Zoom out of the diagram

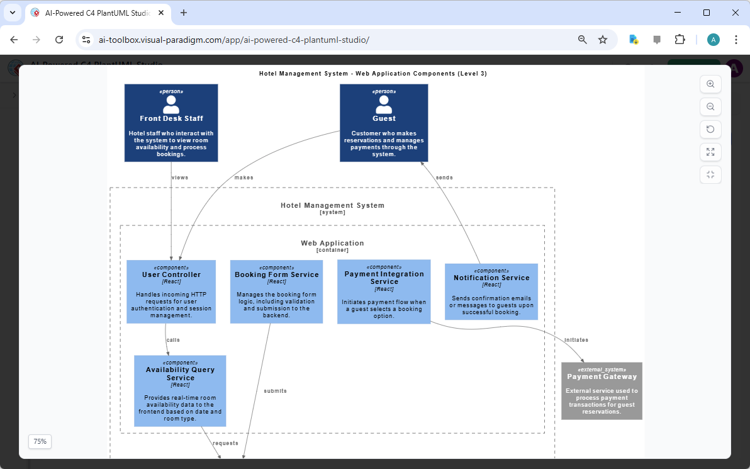(710, 106)
